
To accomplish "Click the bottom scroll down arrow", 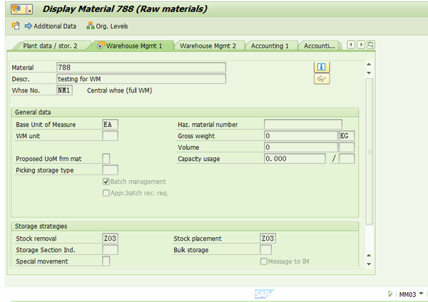I will click(x=369, y=264).
